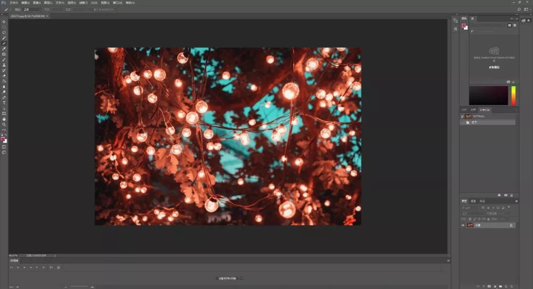Take a history snapshot with the camera icon
This screenshot has width=533, height=289.
pos(505,195)
